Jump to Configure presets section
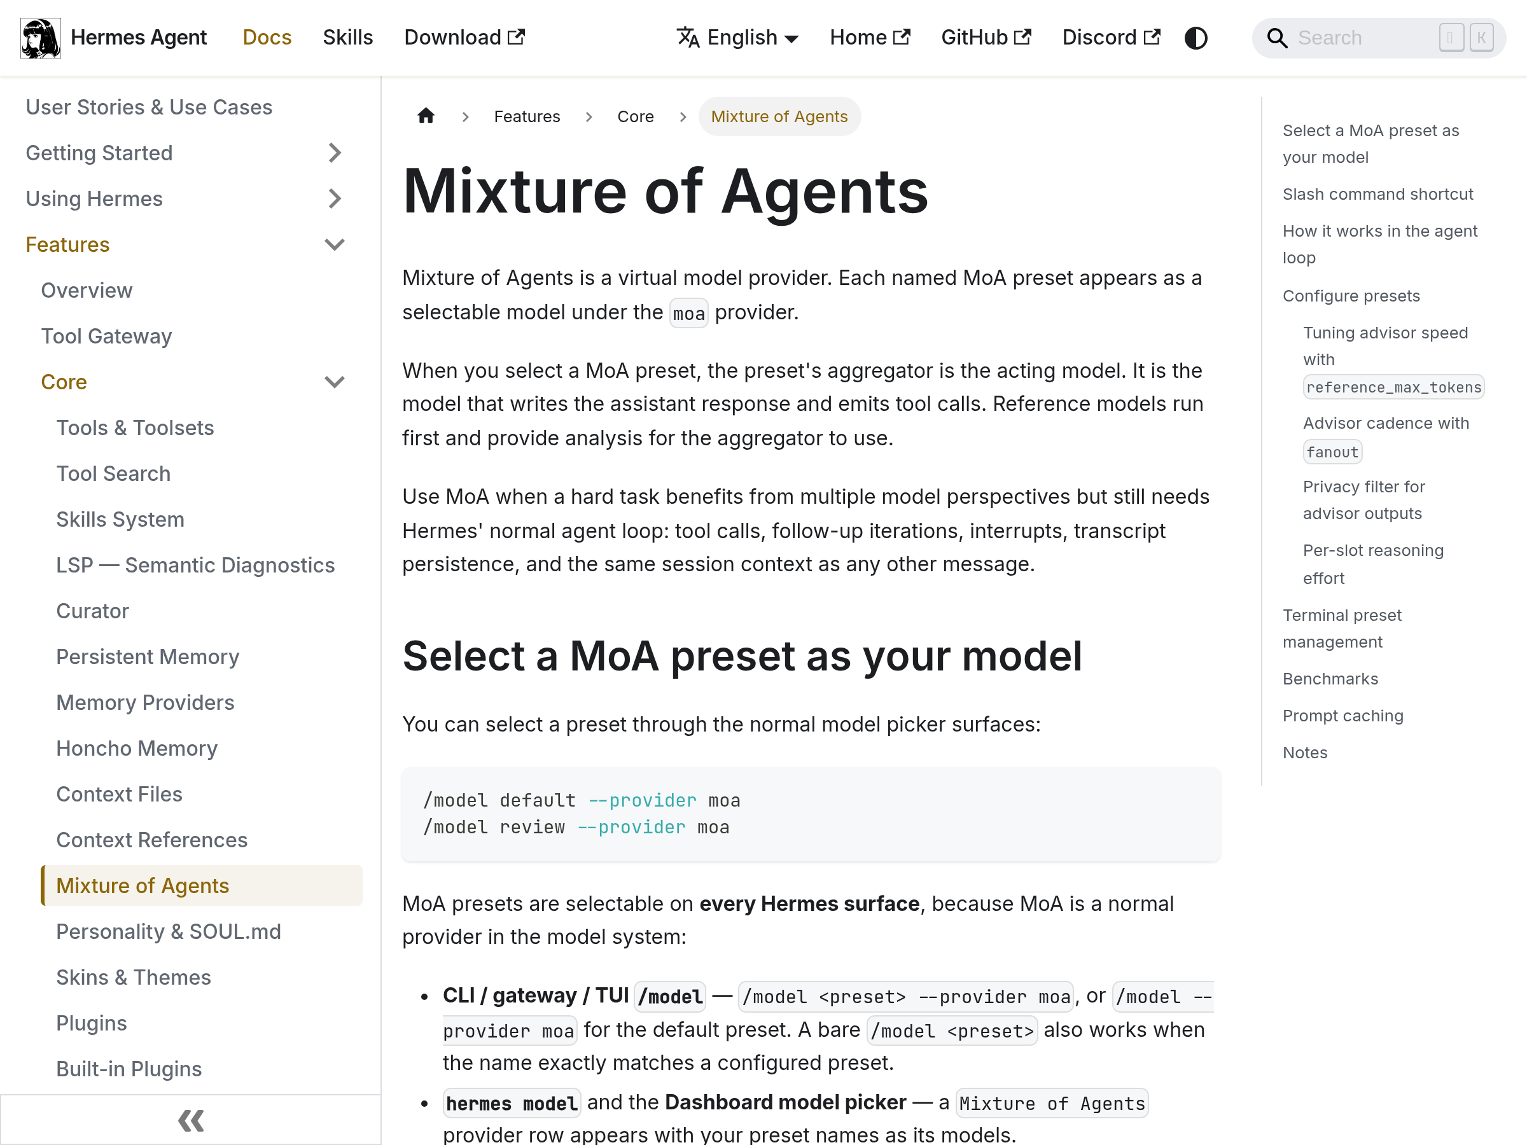The height and width of the screenshot is (1145, 1527). point(1351,295)
